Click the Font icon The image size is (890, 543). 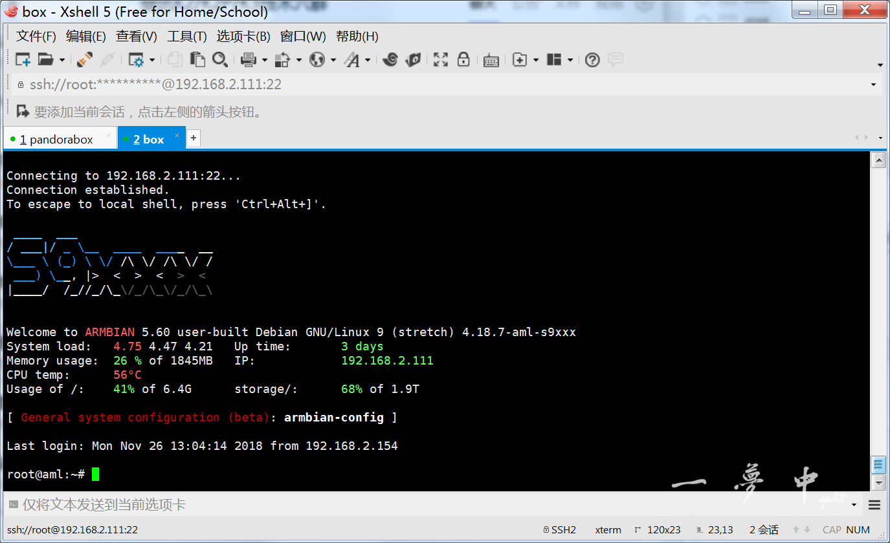tap(351, 60)
